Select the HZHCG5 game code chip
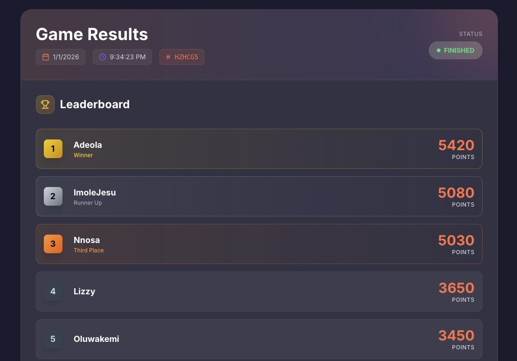The height and width of the screenshot is (361, 517). click(x=182, y=56)
